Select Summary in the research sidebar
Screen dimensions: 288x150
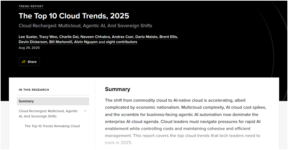53,101
